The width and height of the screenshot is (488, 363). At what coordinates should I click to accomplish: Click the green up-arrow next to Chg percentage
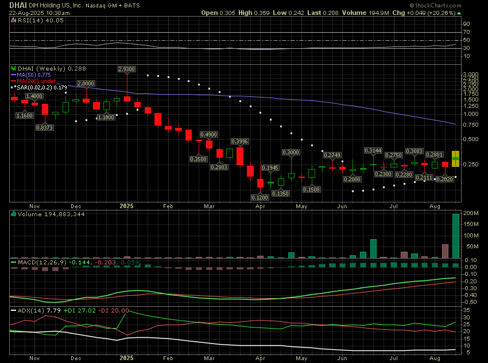[459, 13]
